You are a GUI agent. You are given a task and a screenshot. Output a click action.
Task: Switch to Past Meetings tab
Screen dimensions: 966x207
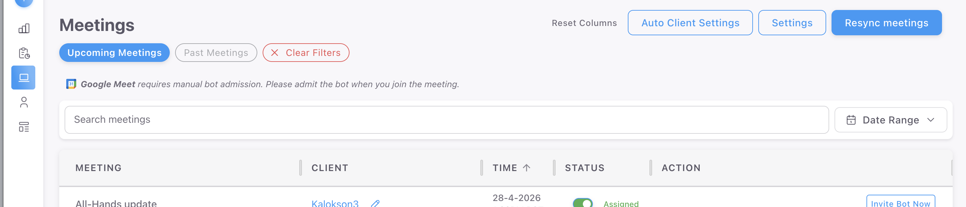tap(216, 53)
